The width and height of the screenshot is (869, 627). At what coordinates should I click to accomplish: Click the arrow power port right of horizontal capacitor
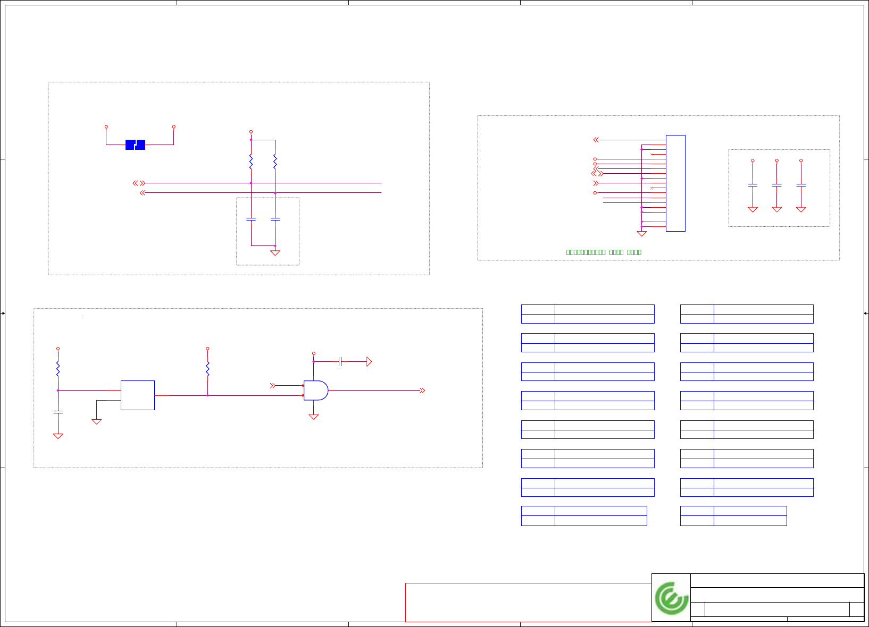coord(369,362)
